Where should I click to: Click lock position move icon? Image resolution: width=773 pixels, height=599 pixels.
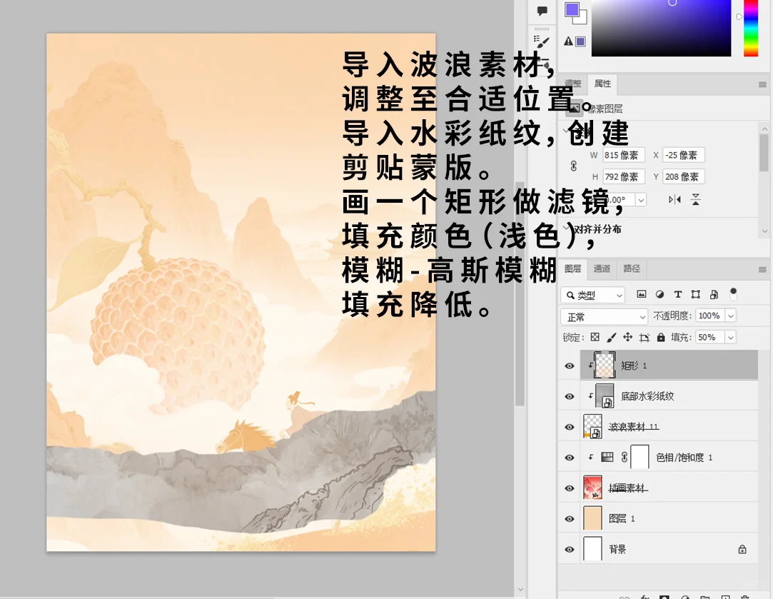[x=627, y=337]
